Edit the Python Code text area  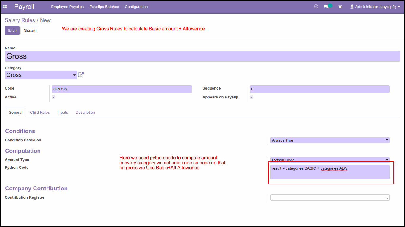(330, 172)
